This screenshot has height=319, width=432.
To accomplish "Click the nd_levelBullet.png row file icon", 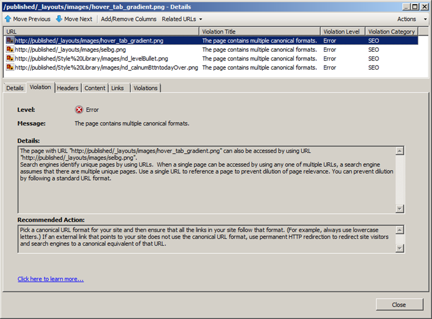I will point(10,59).
